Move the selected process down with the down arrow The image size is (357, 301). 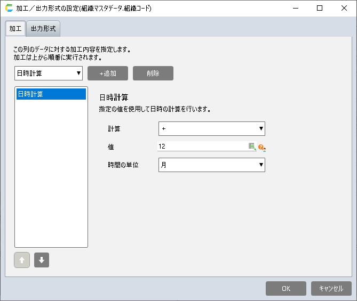(42, 260)
